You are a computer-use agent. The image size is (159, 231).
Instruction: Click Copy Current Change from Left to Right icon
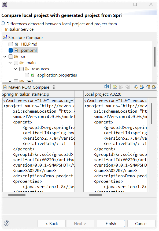121,87
